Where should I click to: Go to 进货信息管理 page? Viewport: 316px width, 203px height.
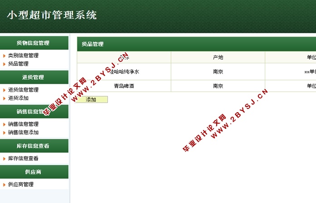(23, 90)
